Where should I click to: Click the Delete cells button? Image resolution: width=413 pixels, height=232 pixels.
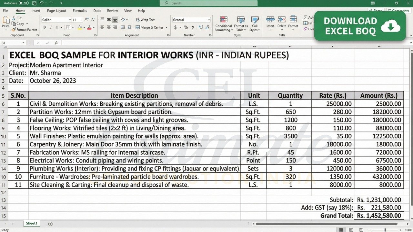[282, 23]
